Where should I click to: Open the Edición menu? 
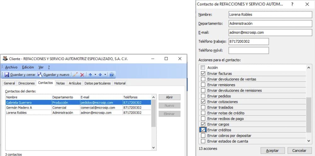28,67
